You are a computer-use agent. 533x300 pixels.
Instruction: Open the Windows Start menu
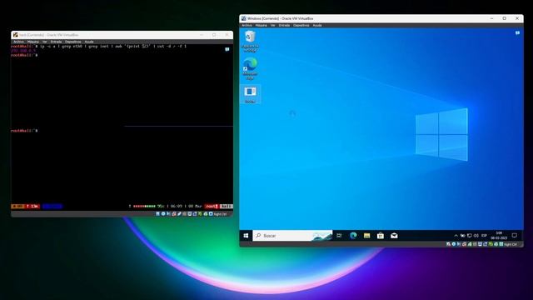click(246, 235)
